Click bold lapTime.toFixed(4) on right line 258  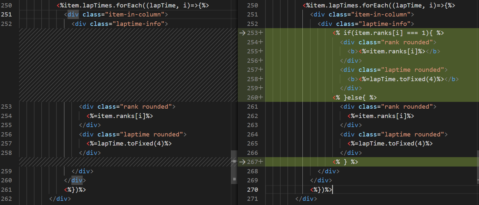[403, 79]
